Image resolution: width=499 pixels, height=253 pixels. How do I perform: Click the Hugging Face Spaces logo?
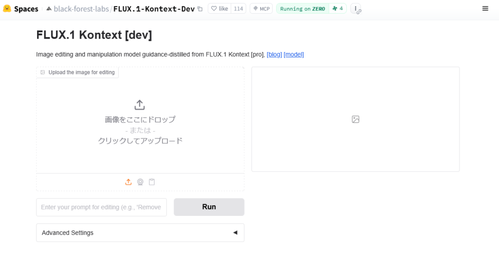pyautogui.click(x=7, y=9)
